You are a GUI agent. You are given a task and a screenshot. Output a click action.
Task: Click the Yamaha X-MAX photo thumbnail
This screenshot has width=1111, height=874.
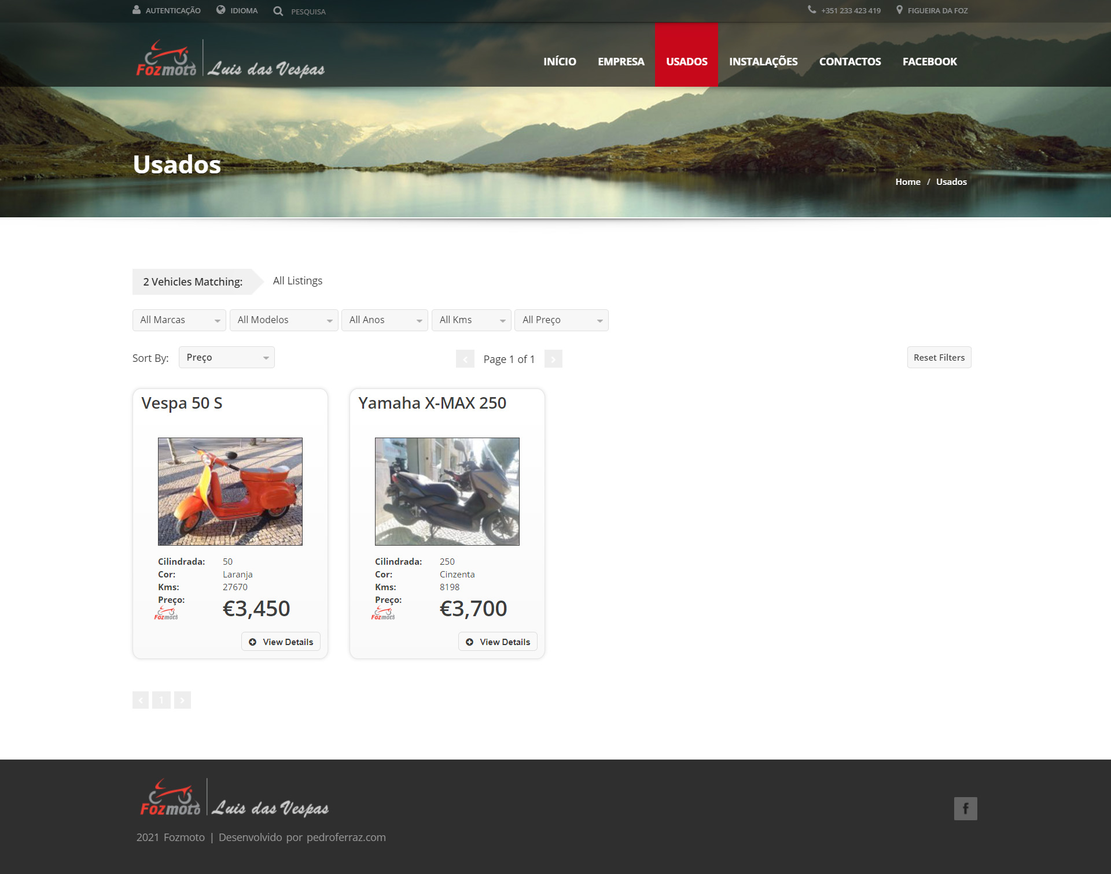point(447,491)
